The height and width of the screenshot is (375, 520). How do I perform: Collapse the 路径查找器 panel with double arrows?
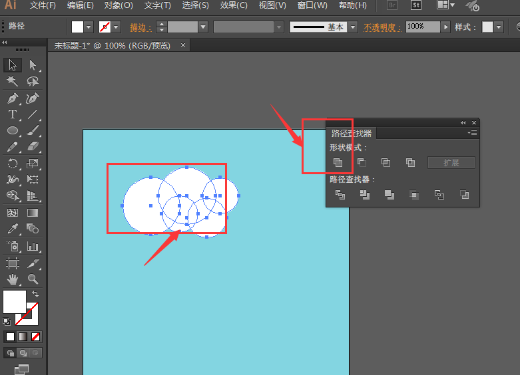pos(463,122)
